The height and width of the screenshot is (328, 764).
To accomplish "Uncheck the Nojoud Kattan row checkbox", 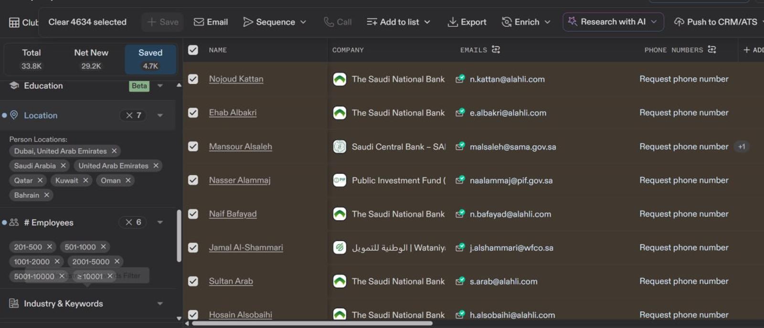I will coord(193,79).
